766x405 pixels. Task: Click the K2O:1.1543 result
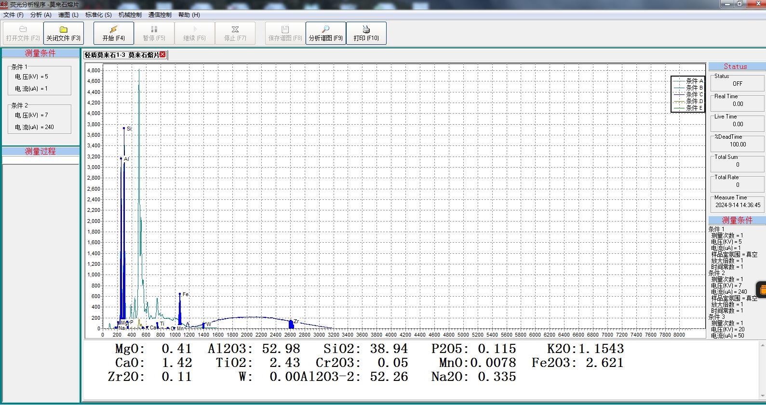tap(585, 349)
